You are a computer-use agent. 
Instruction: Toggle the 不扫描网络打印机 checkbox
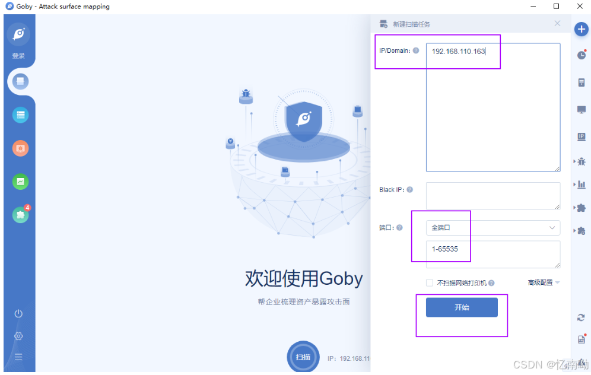click(429, 282)
